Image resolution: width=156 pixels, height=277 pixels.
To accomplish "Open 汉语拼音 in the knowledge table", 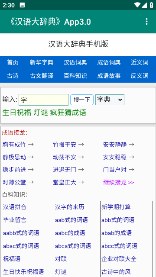I will (15, 207).
